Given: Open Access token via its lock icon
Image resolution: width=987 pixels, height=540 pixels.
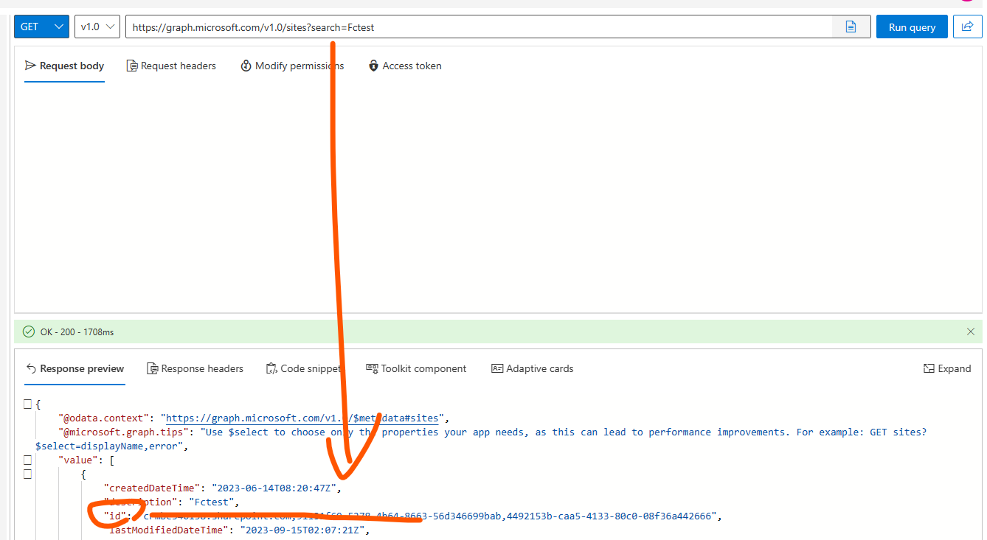Looking at the screenshot, I should tap(373, 66).
